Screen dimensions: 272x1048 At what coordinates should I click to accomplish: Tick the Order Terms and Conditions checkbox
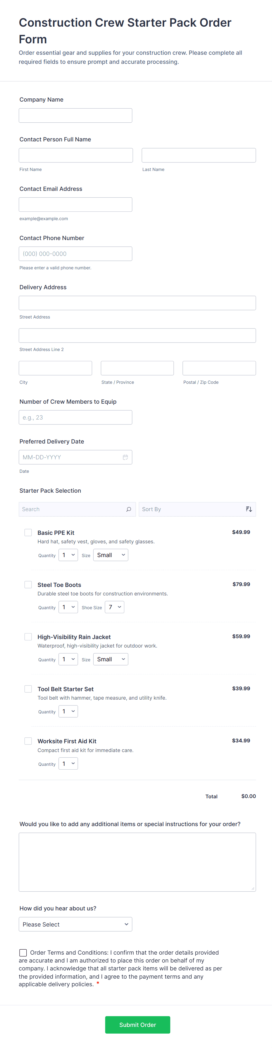[23, 953]
